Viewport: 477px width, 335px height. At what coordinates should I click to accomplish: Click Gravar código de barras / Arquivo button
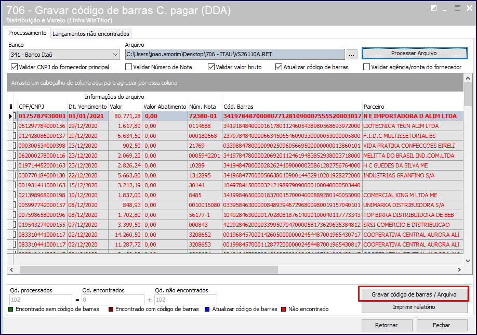[x=414, y=294]
